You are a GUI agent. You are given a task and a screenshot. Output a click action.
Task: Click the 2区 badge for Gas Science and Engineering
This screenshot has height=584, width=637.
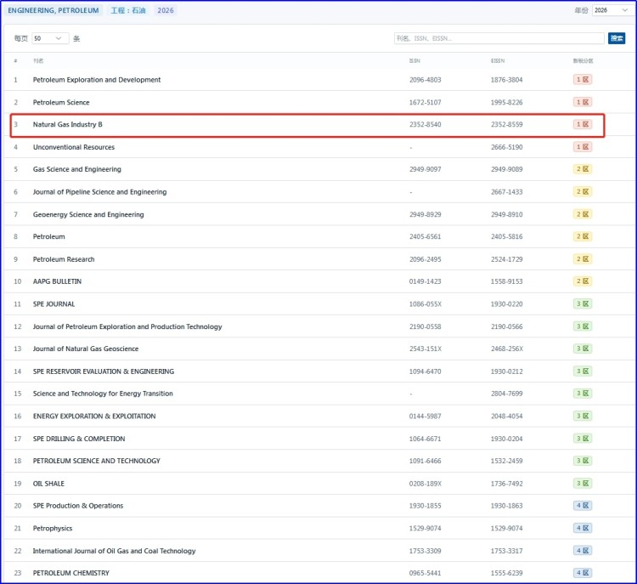(x=582, y=169)
